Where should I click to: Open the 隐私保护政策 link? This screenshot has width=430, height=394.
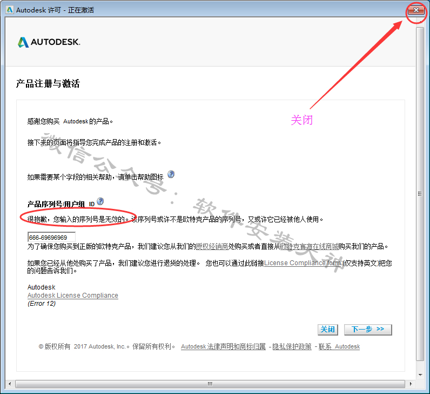pos(292,346)
